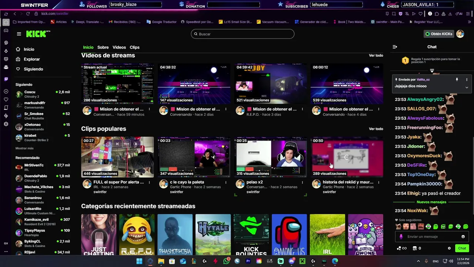Jump to 'Nuevos mensajes' in chat
Viewport: 474px width, 267px height.
[x=431, y=202]
